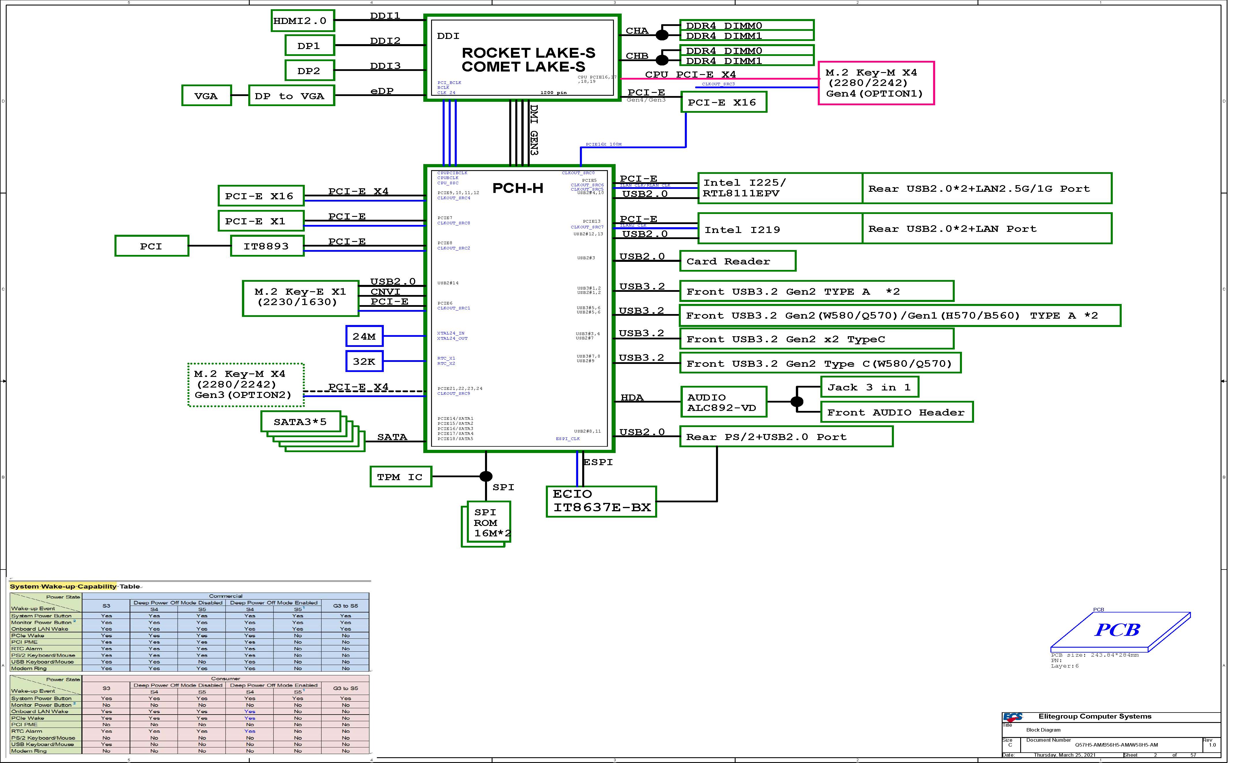The image size is (1233, 763).
Task: Select the ECIO IT8637E-BX block
Action: click(x=601, y=501)
